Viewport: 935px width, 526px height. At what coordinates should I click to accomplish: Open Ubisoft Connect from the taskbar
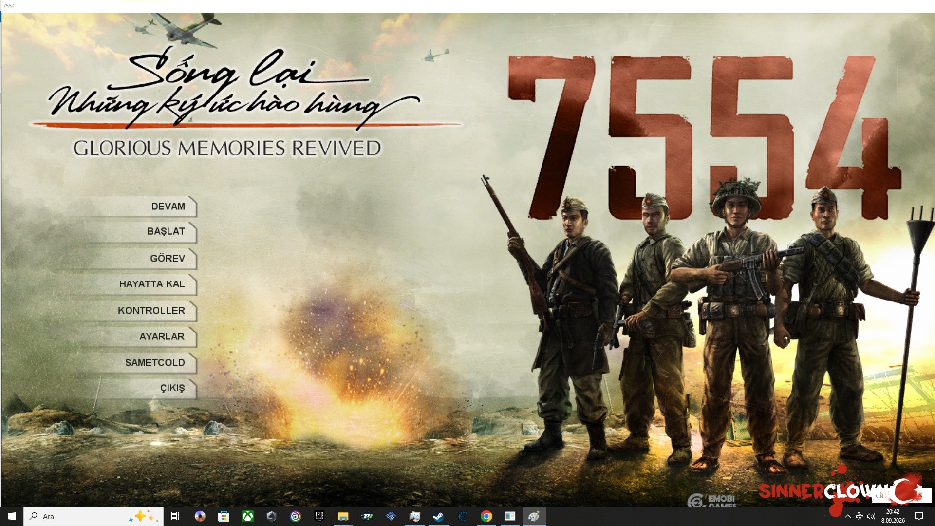(x=295, y=516)
